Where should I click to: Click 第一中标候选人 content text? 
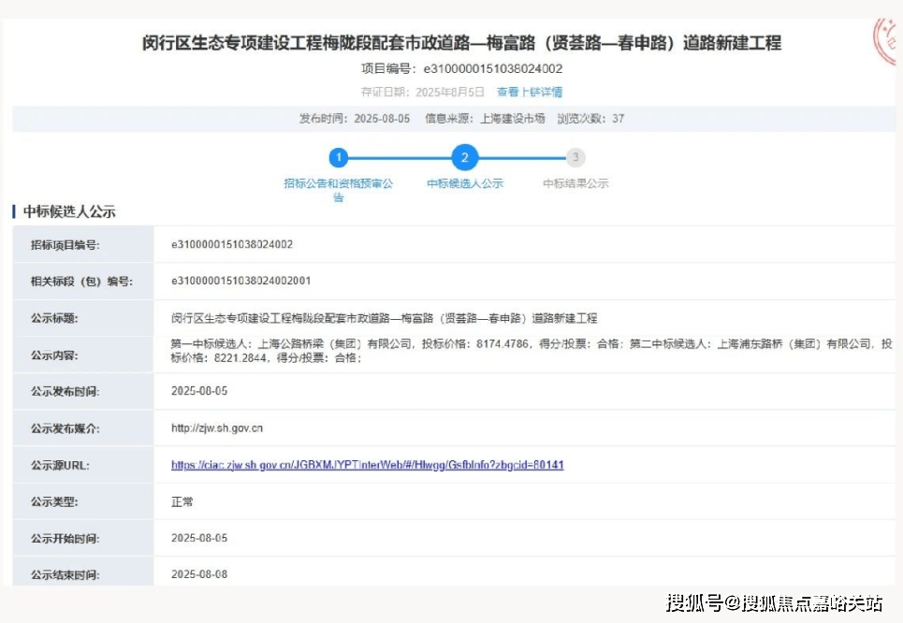pyautogui.click(x=531, y=351)
